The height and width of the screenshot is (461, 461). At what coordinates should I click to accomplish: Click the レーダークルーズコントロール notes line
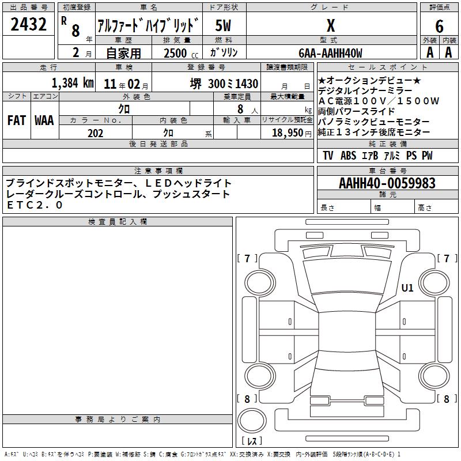(x=118, y=194)
